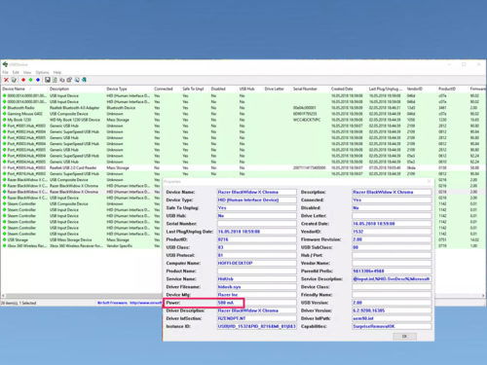Select the Xbox 360 Wireless Receiver description cell
Image resolution: width=487 pixels, height=365 pixels.
76,246
